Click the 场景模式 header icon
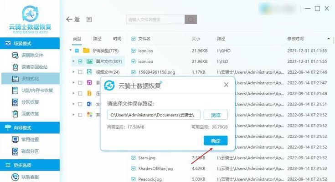 (x=8, y=43)
